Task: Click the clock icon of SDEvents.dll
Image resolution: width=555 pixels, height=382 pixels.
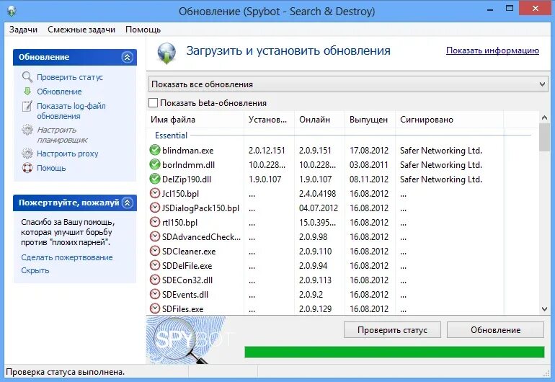Action: pos(155,294)
